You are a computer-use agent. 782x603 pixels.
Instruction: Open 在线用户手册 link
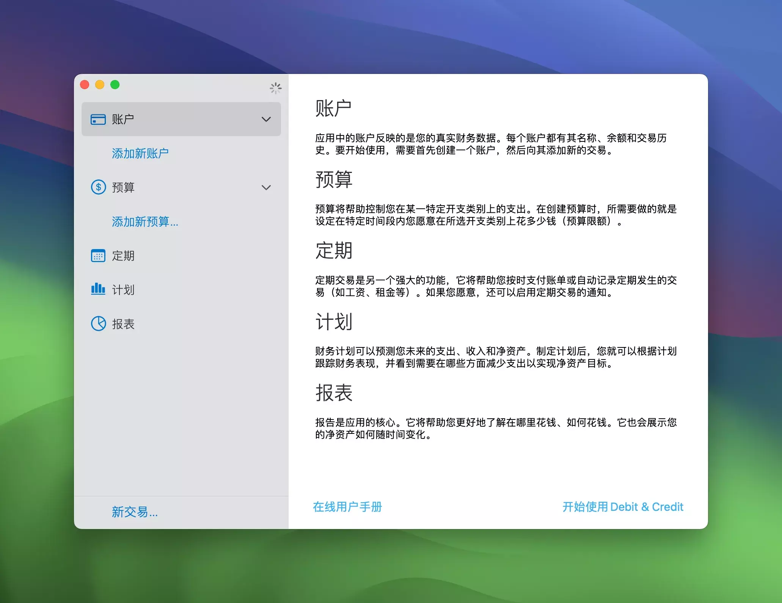[x=347, y=507]
